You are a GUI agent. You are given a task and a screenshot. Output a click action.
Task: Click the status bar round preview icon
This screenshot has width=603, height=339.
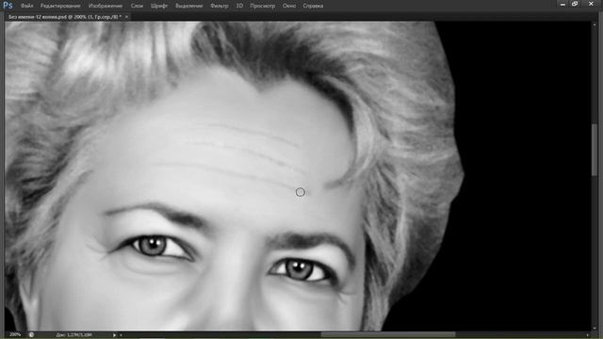[31, 335]
